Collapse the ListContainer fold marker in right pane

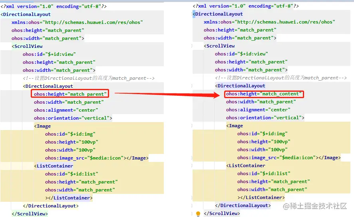click(192, 166)
